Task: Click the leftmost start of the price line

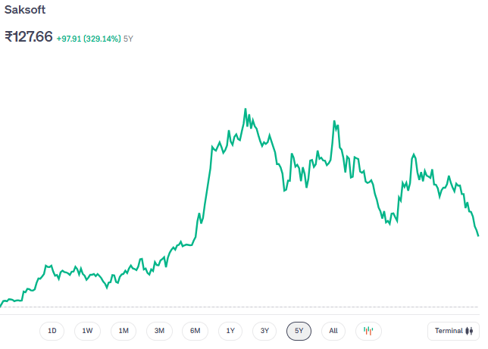Action: [x=2, y=303]
